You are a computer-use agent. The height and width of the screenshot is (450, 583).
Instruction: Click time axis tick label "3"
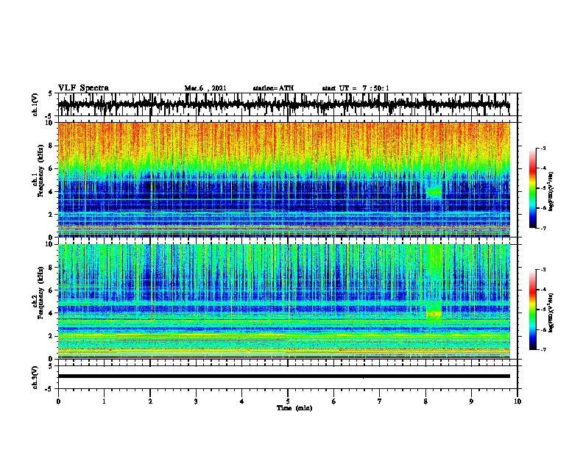point(196,401)
